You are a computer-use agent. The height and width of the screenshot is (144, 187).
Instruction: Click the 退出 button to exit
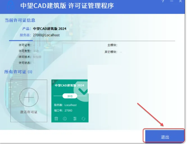(x=165, y=137)
